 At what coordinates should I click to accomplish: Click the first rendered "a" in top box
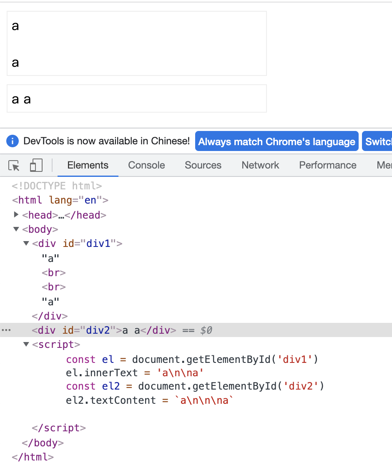15,26
